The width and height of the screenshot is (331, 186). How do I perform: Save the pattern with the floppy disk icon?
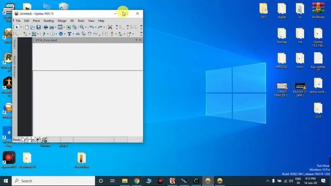(x=38, y=27)
